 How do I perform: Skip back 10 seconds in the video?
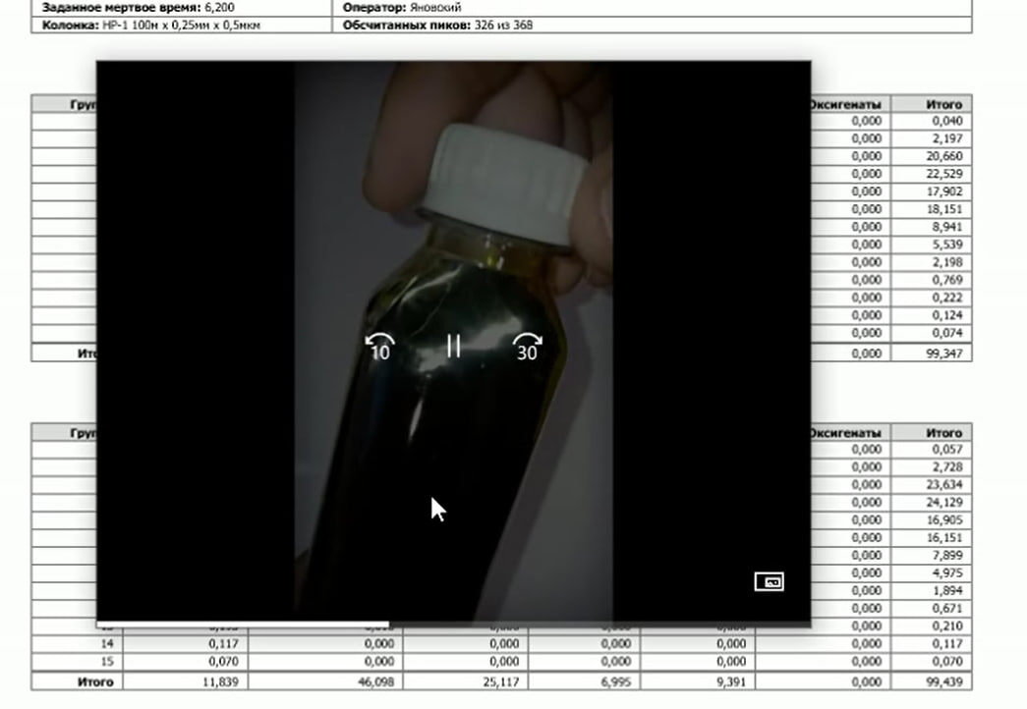click(380, 347)
